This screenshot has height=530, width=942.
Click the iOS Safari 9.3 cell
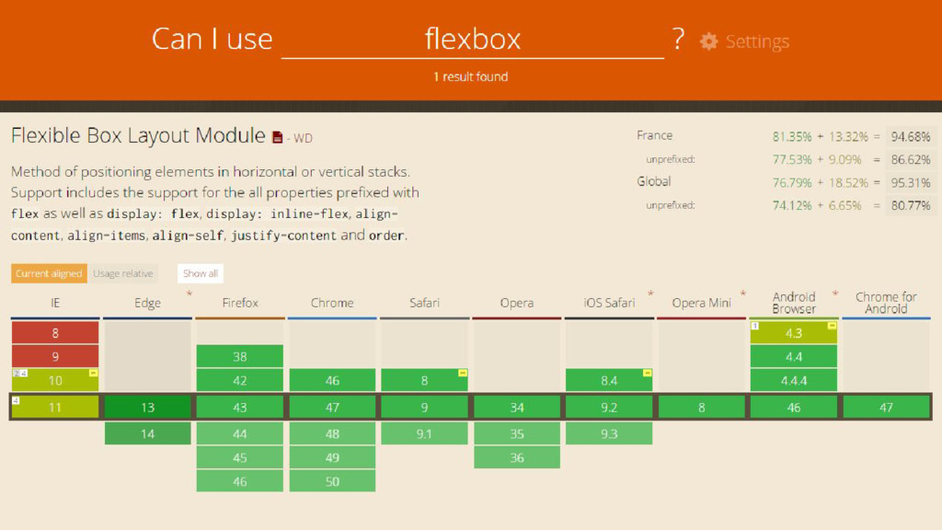(x=609, y=433)
